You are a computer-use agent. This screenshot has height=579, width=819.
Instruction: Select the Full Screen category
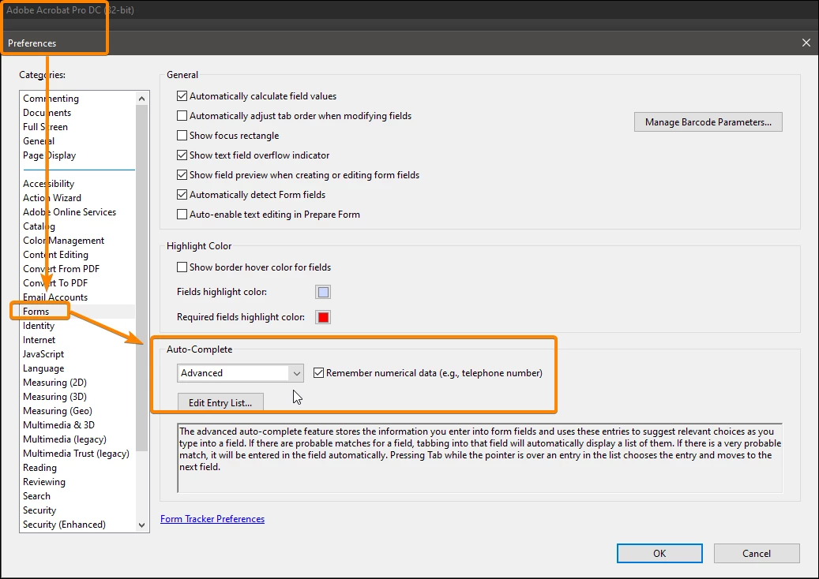[46, 127]
